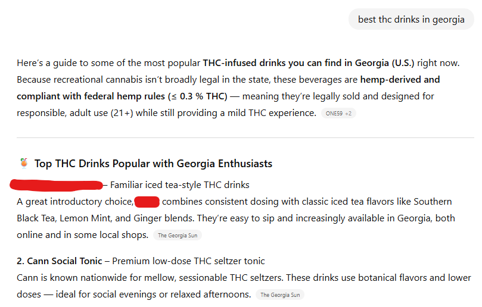Click the 'best thc drinks in georgia' message bubble
482x307 pixels.
[x=411, y=20]
